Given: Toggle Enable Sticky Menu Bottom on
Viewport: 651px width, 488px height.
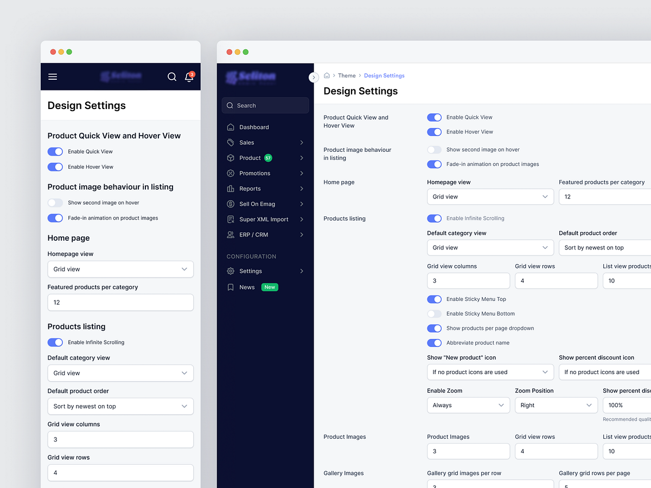Looking at the screenshot, I should (433, 313).
